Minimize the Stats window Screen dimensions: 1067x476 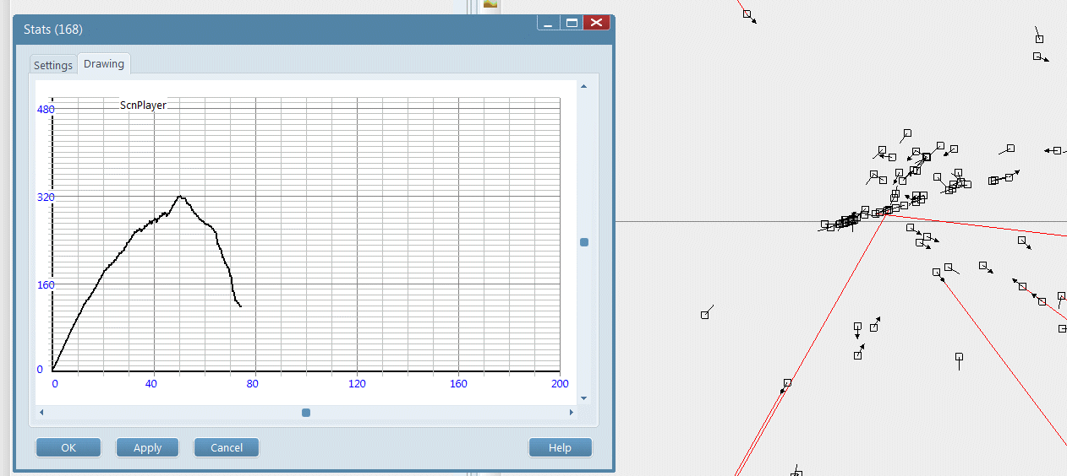click(548, 23)
